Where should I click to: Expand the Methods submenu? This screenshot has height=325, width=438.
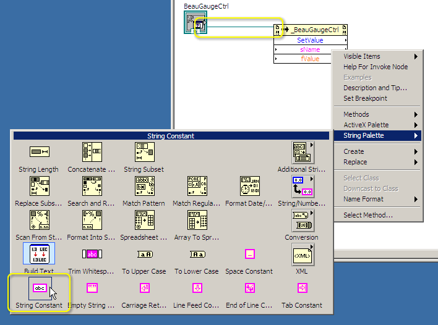pyautogui.click(x=379, y=114)
